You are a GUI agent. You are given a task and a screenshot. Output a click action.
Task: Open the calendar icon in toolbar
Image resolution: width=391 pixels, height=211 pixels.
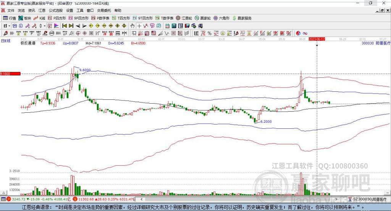[x=167, y=26]
